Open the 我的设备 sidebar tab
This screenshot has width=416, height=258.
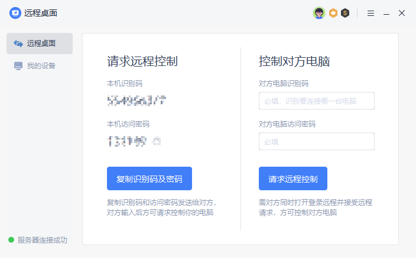pos(40,65)
